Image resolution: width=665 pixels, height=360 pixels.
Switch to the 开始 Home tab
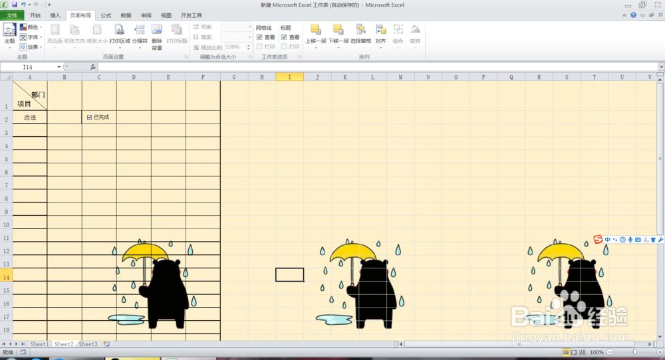35,15
